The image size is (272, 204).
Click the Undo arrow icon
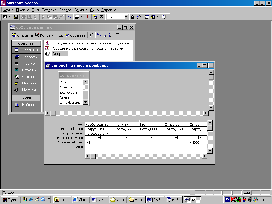69,17
